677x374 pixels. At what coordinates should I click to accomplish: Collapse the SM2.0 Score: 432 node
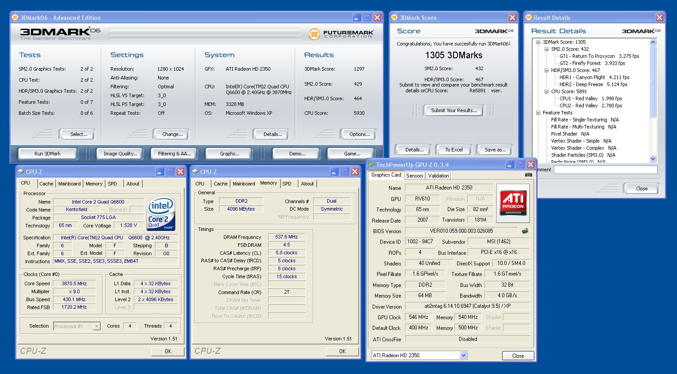(x=546, y=49)
